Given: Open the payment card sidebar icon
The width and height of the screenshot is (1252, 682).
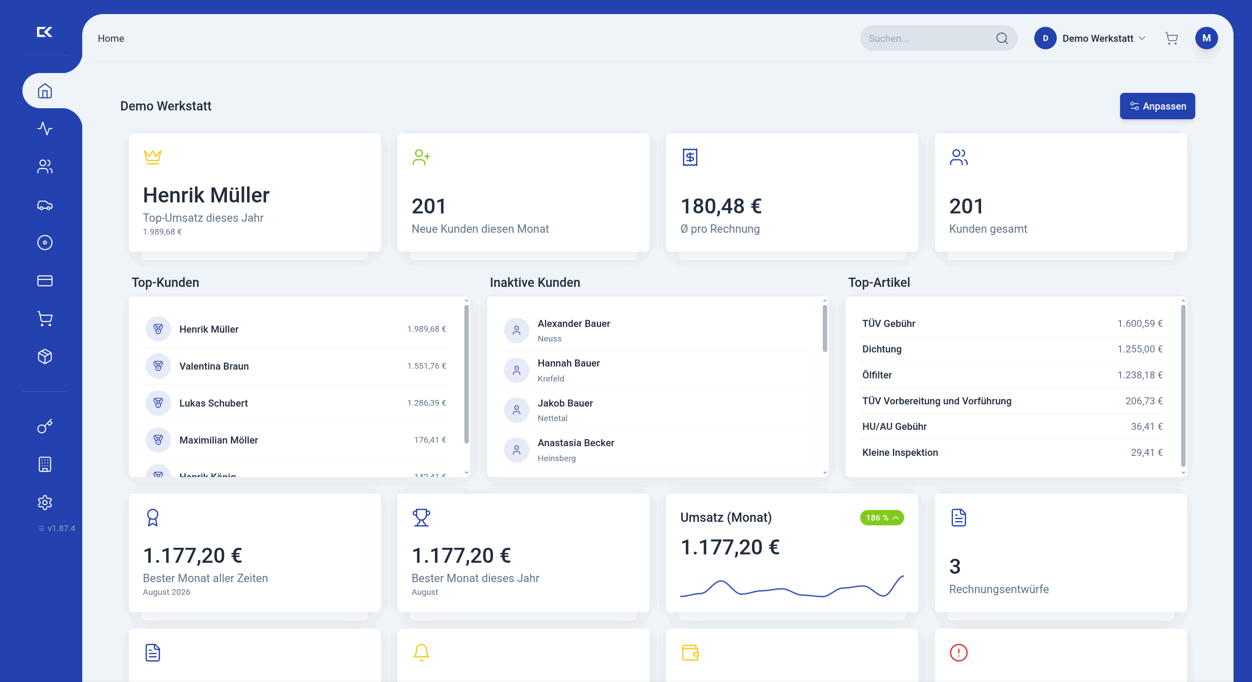Looking at the screenshot, I should click(45, 281).
